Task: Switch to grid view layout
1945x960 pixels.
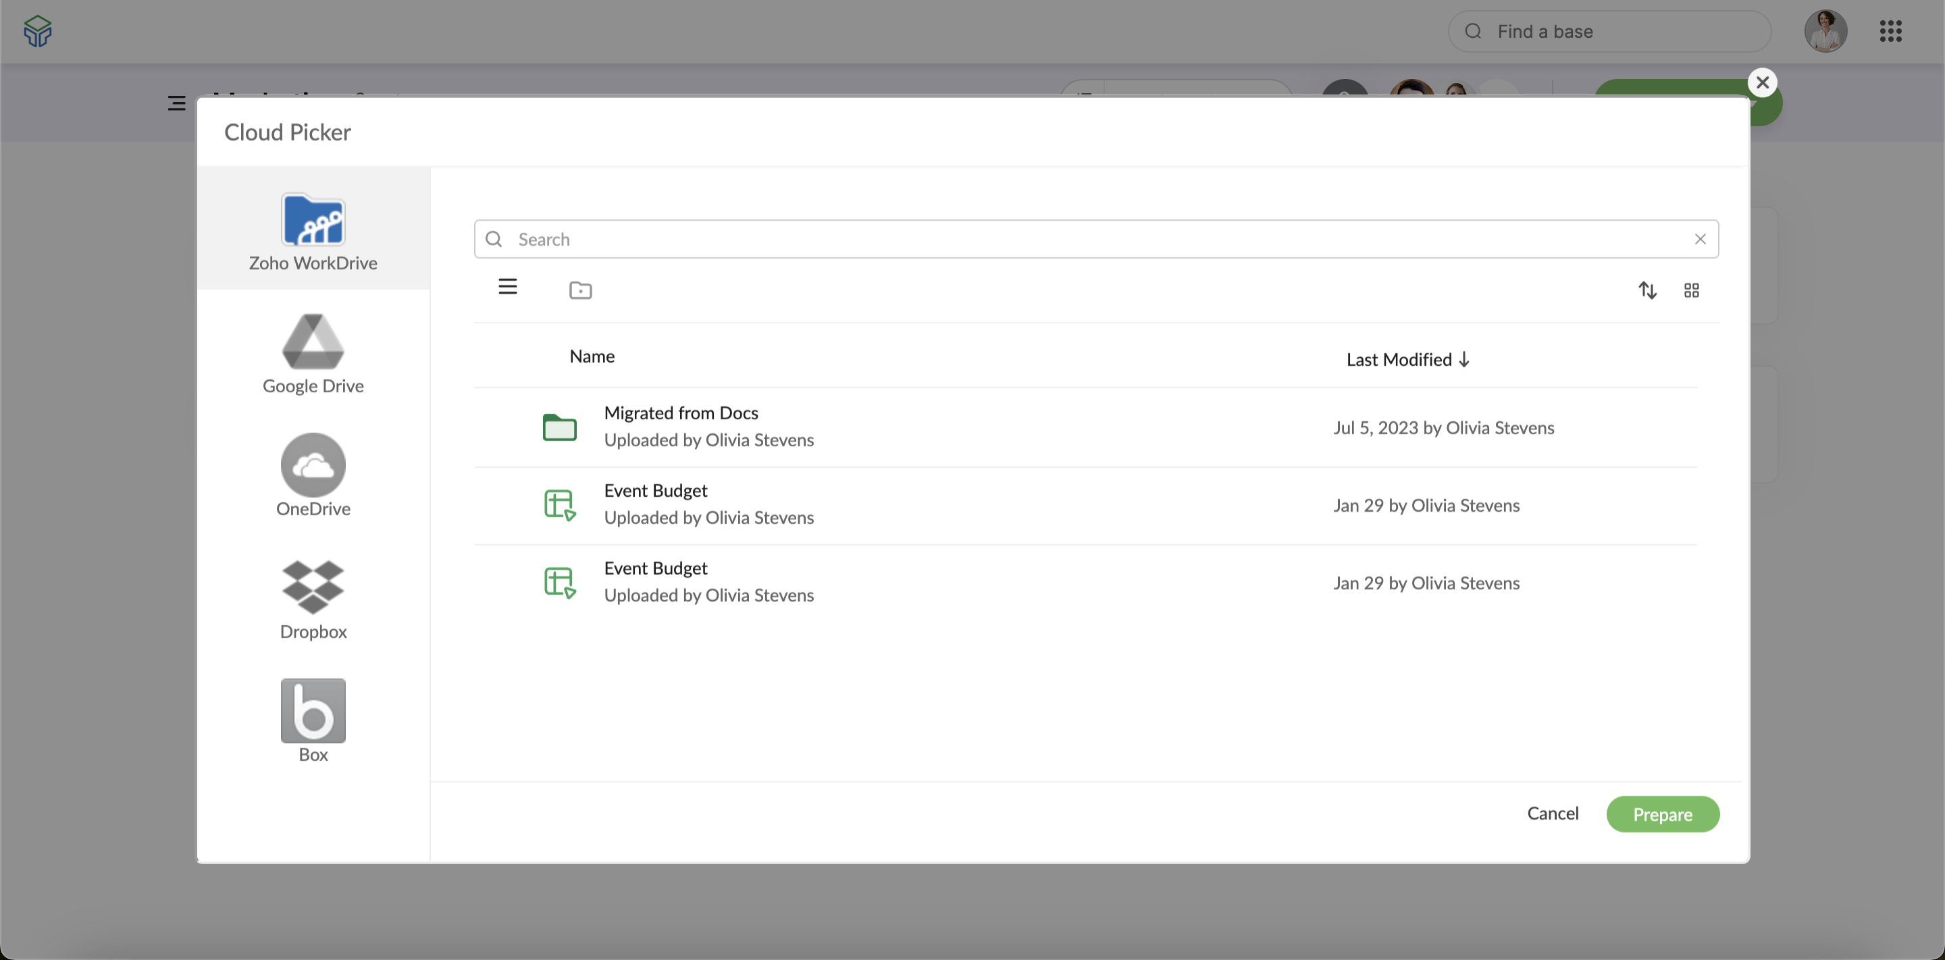Action: [x=1691, y=290]
